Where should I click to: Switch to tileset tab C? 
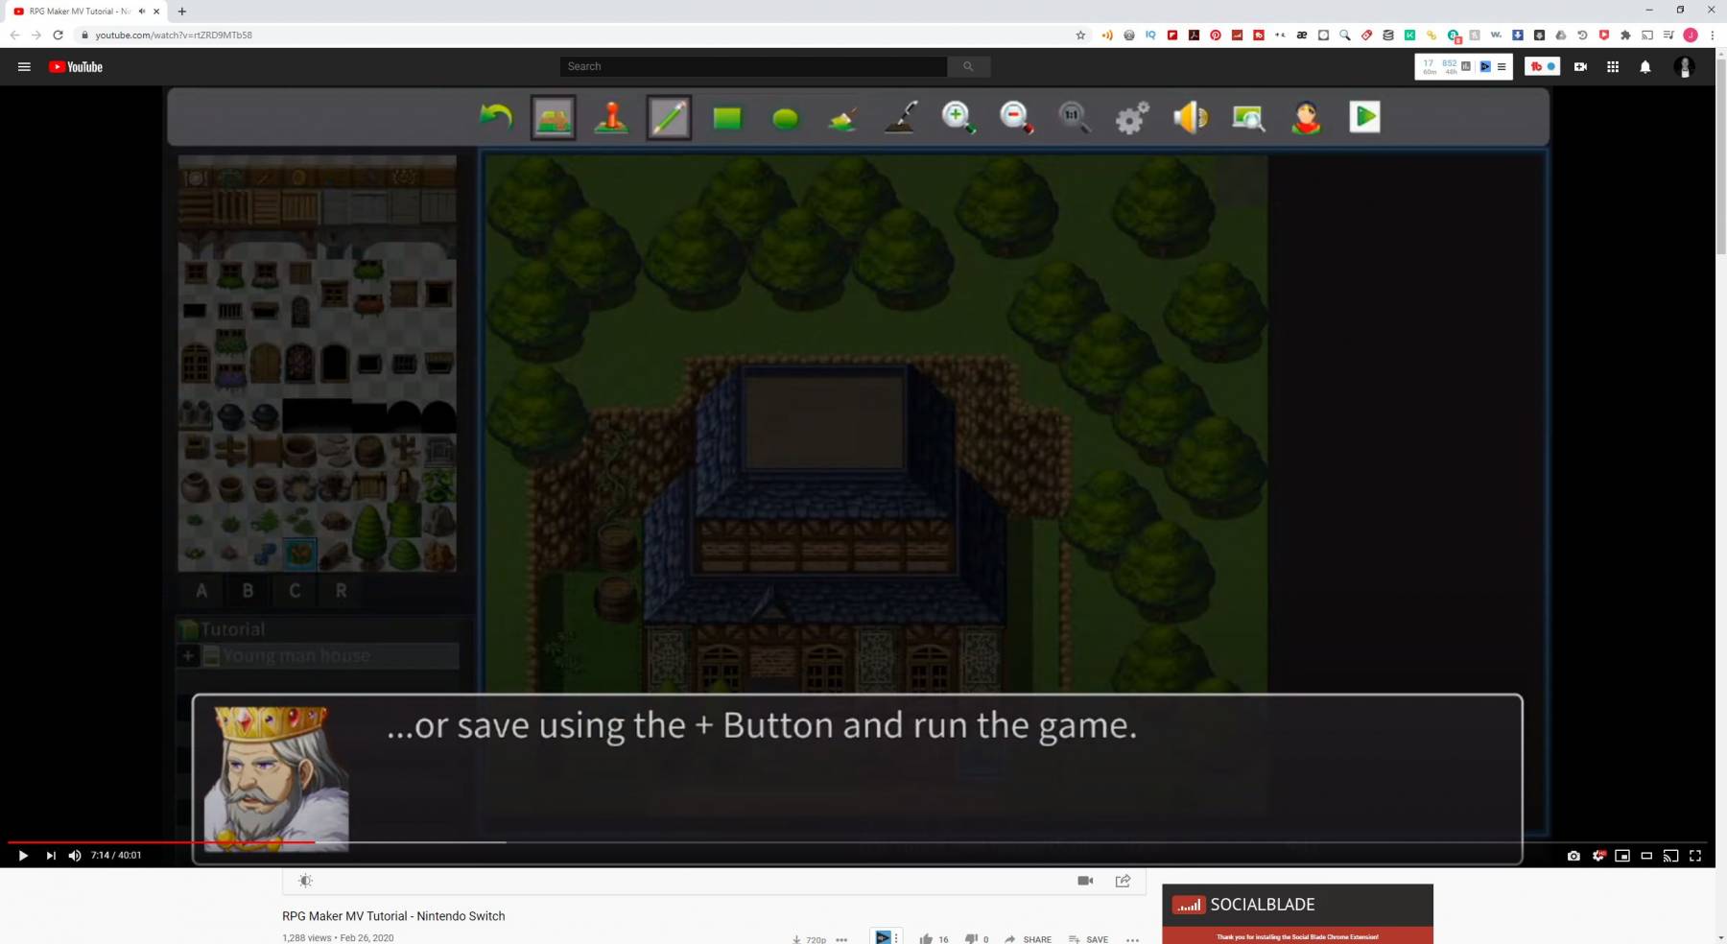pos(295,591)
